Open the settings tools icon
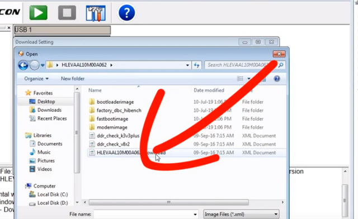358x219 pixels. click(x=96, y=13)
